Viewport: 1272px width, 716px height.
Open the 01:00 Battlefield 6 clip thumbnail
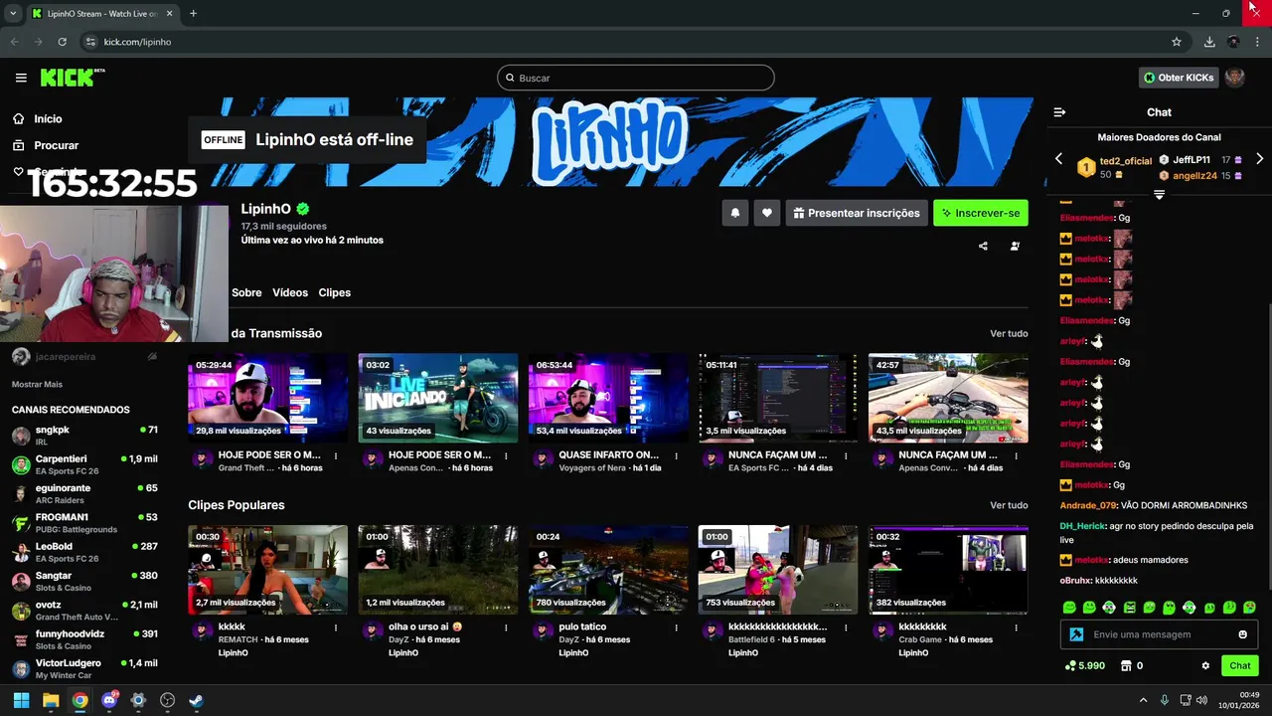pyautogui.click(x=778, y=570)
